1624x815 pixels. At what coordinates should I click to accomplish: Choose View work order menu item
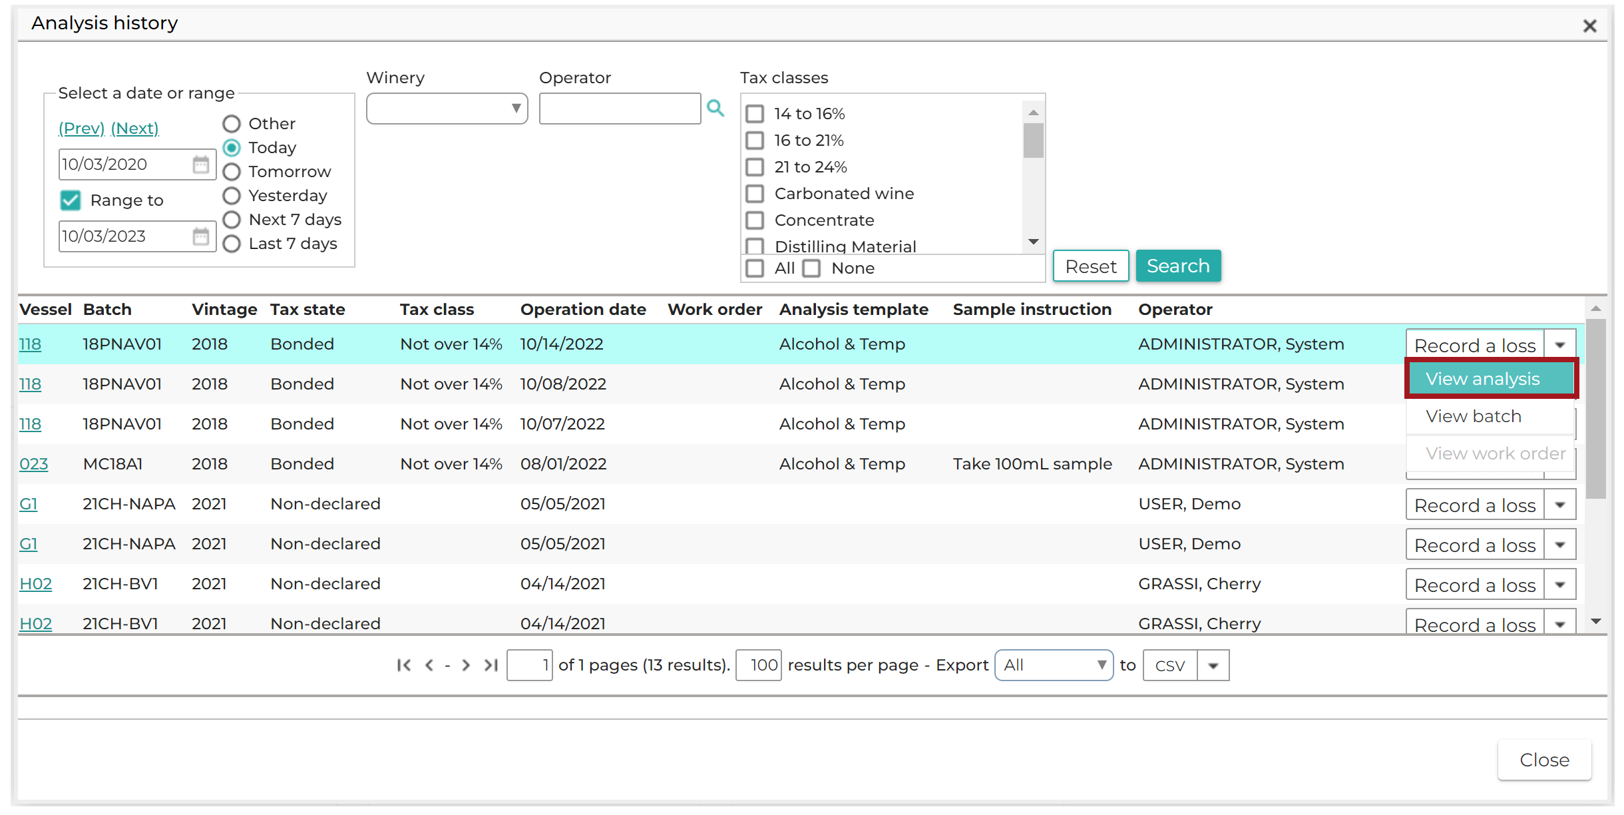tap(1491, 453)
